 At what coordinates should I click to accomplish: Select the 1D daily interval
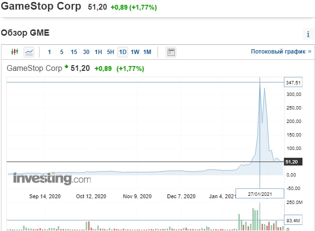pos(123,52)
